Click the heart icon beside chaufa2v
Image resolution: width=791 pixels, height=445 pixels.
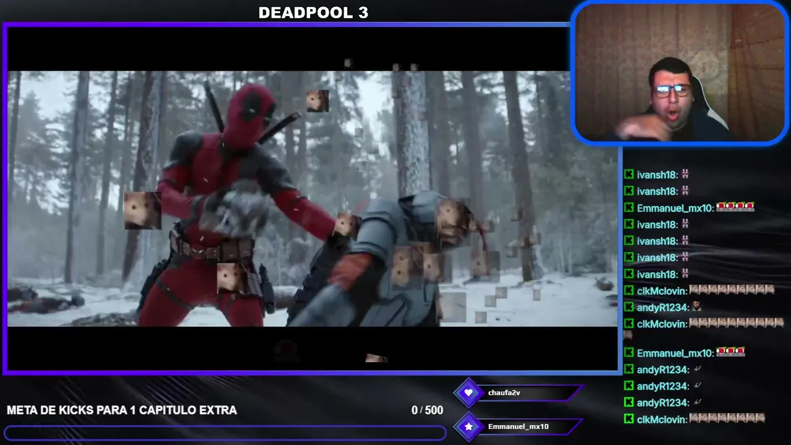pos(468,392)
